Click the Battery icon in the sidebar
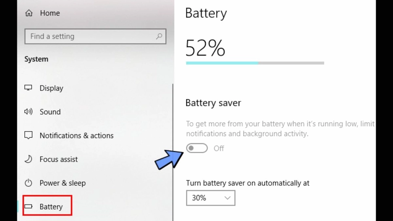 point(28,206)
